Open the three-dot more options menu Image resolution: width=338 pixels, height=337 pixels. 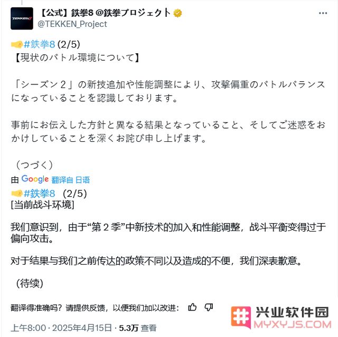[323, 13]
